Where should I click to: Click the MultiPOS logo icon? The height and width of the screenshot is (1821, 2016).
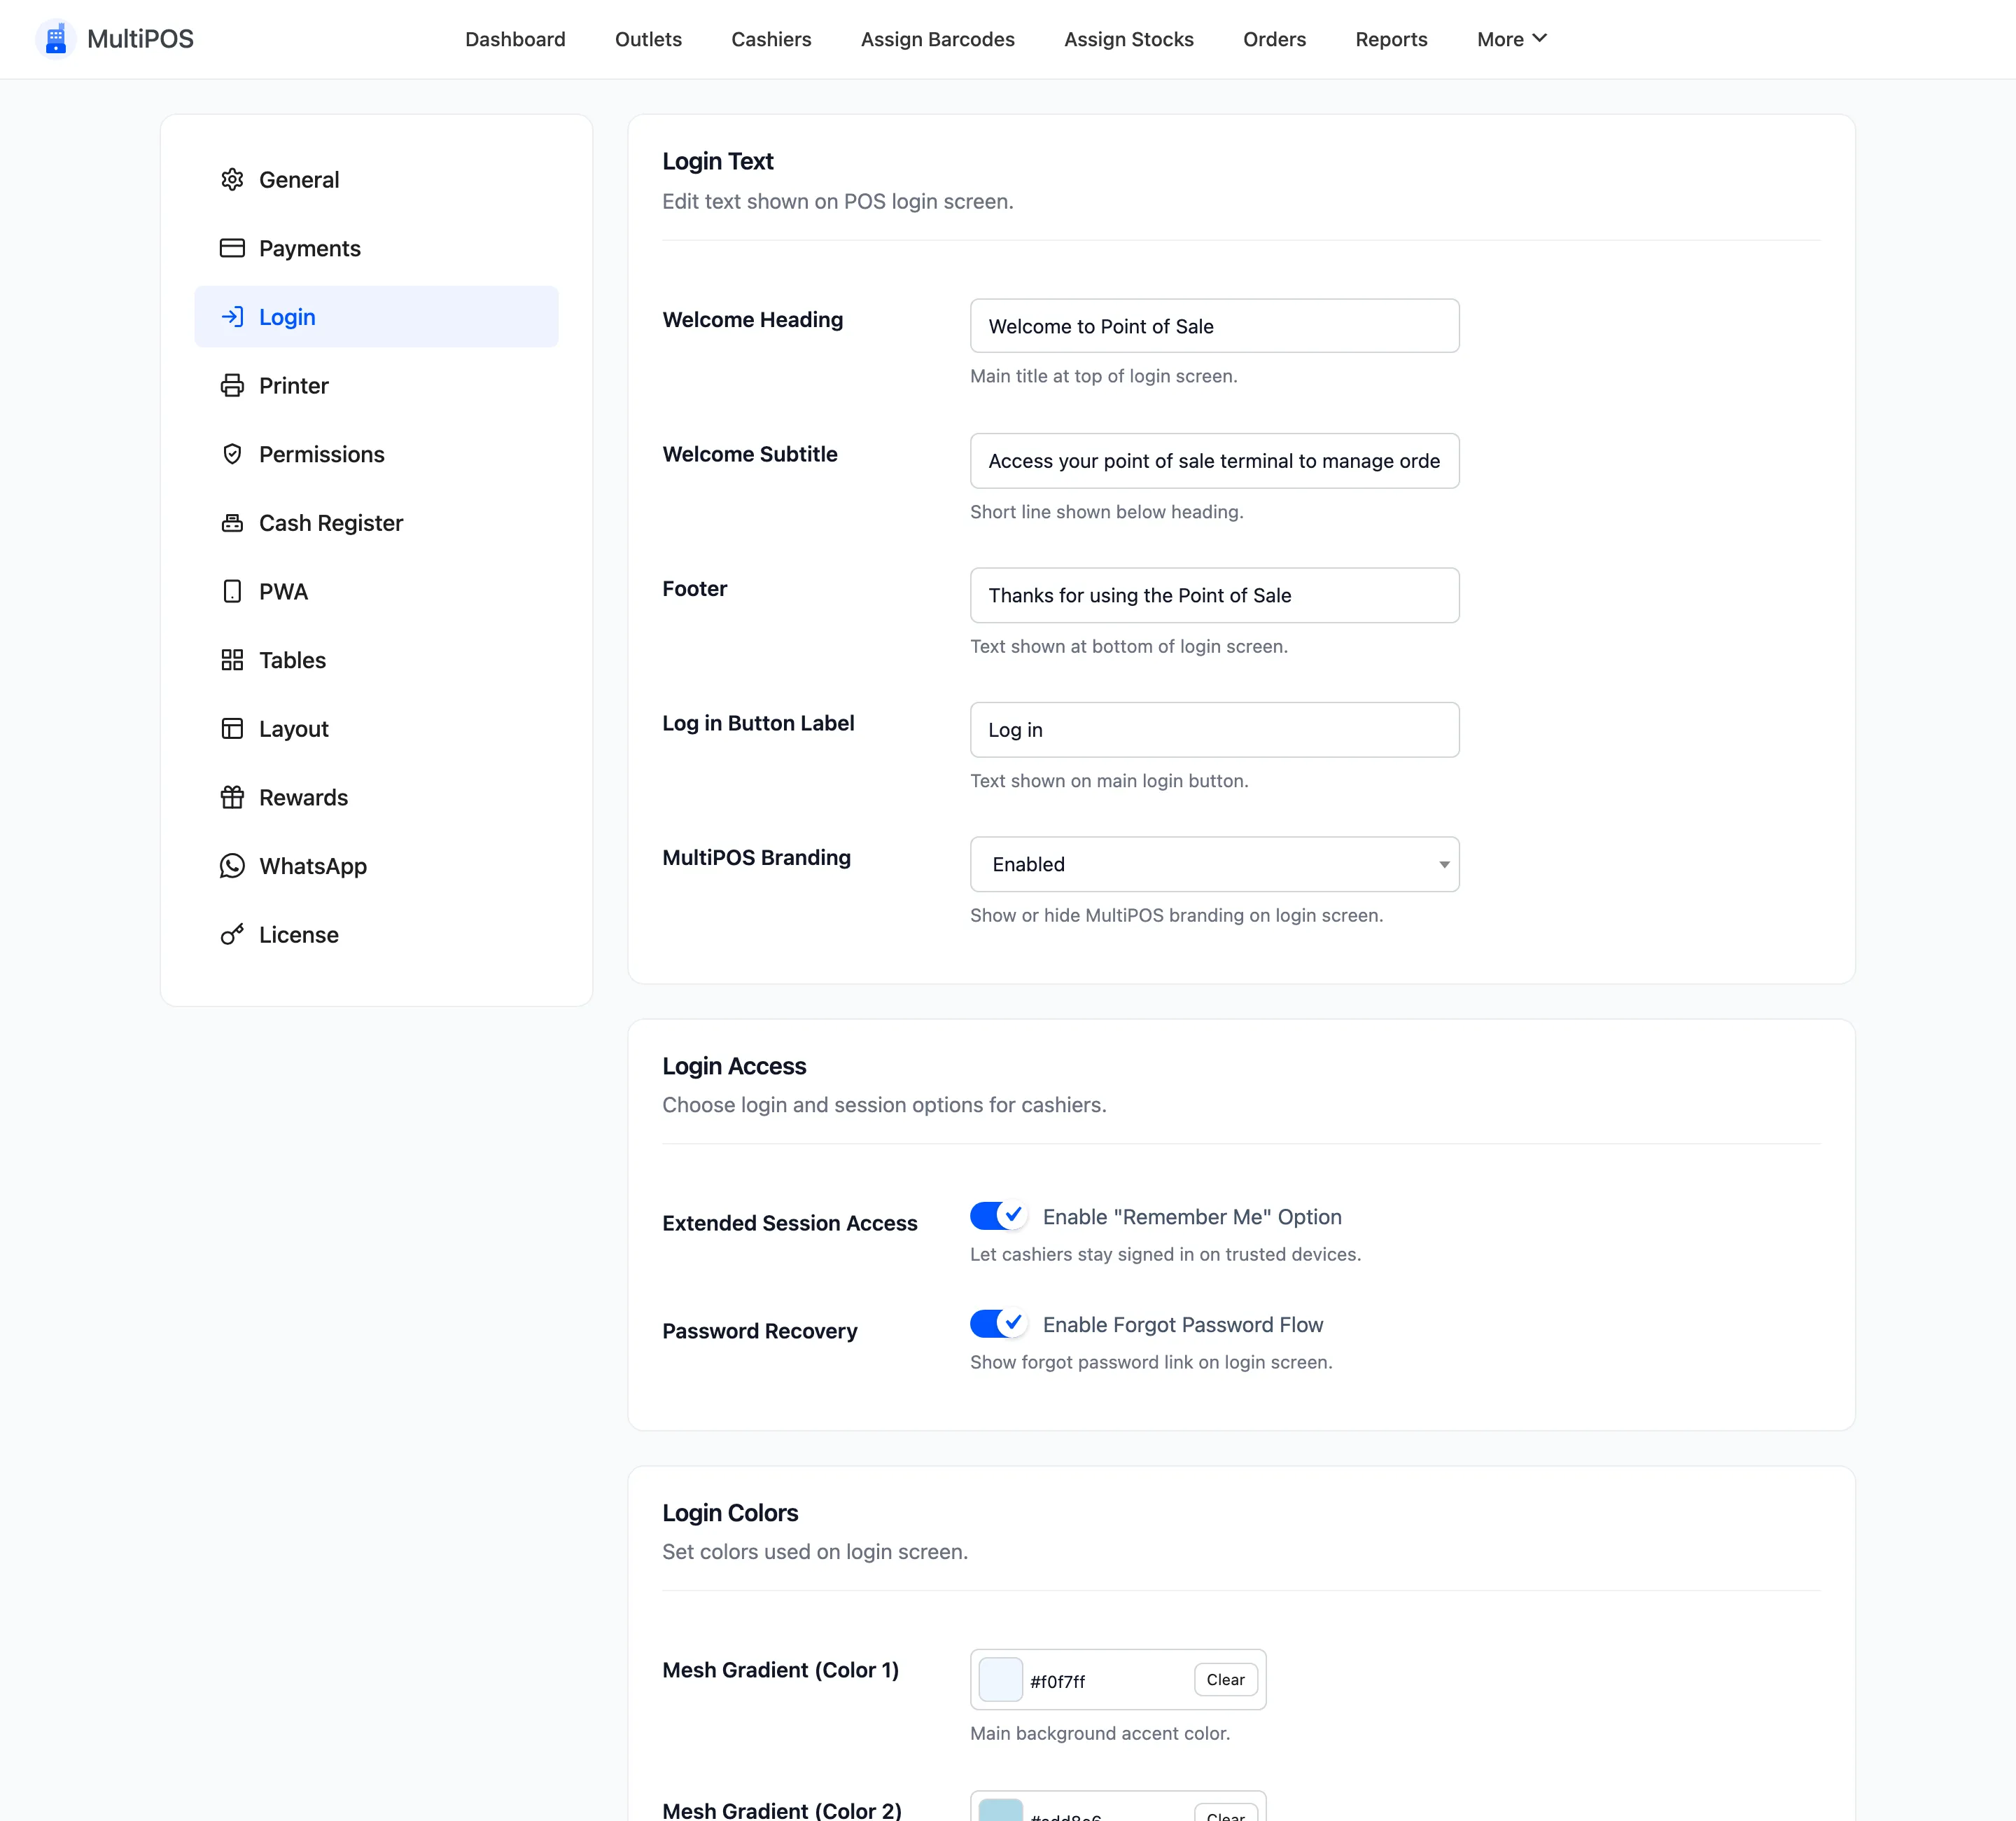point(55,39)
